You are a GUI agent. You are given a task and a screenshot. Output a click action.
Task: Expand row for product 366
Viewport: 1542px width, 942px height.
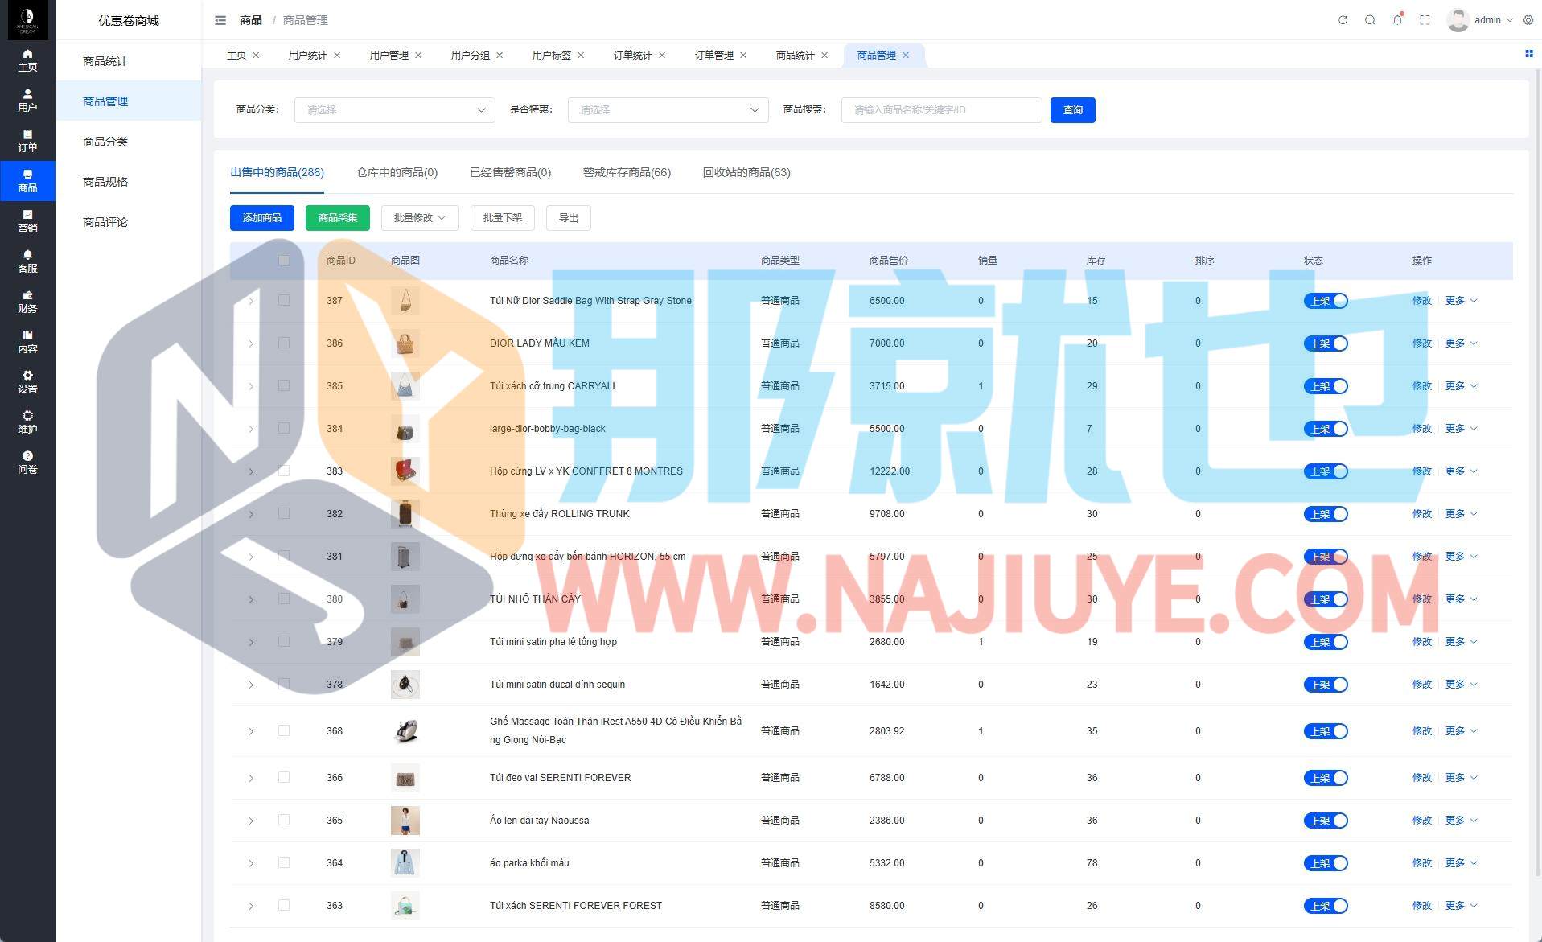click(251, 778)
